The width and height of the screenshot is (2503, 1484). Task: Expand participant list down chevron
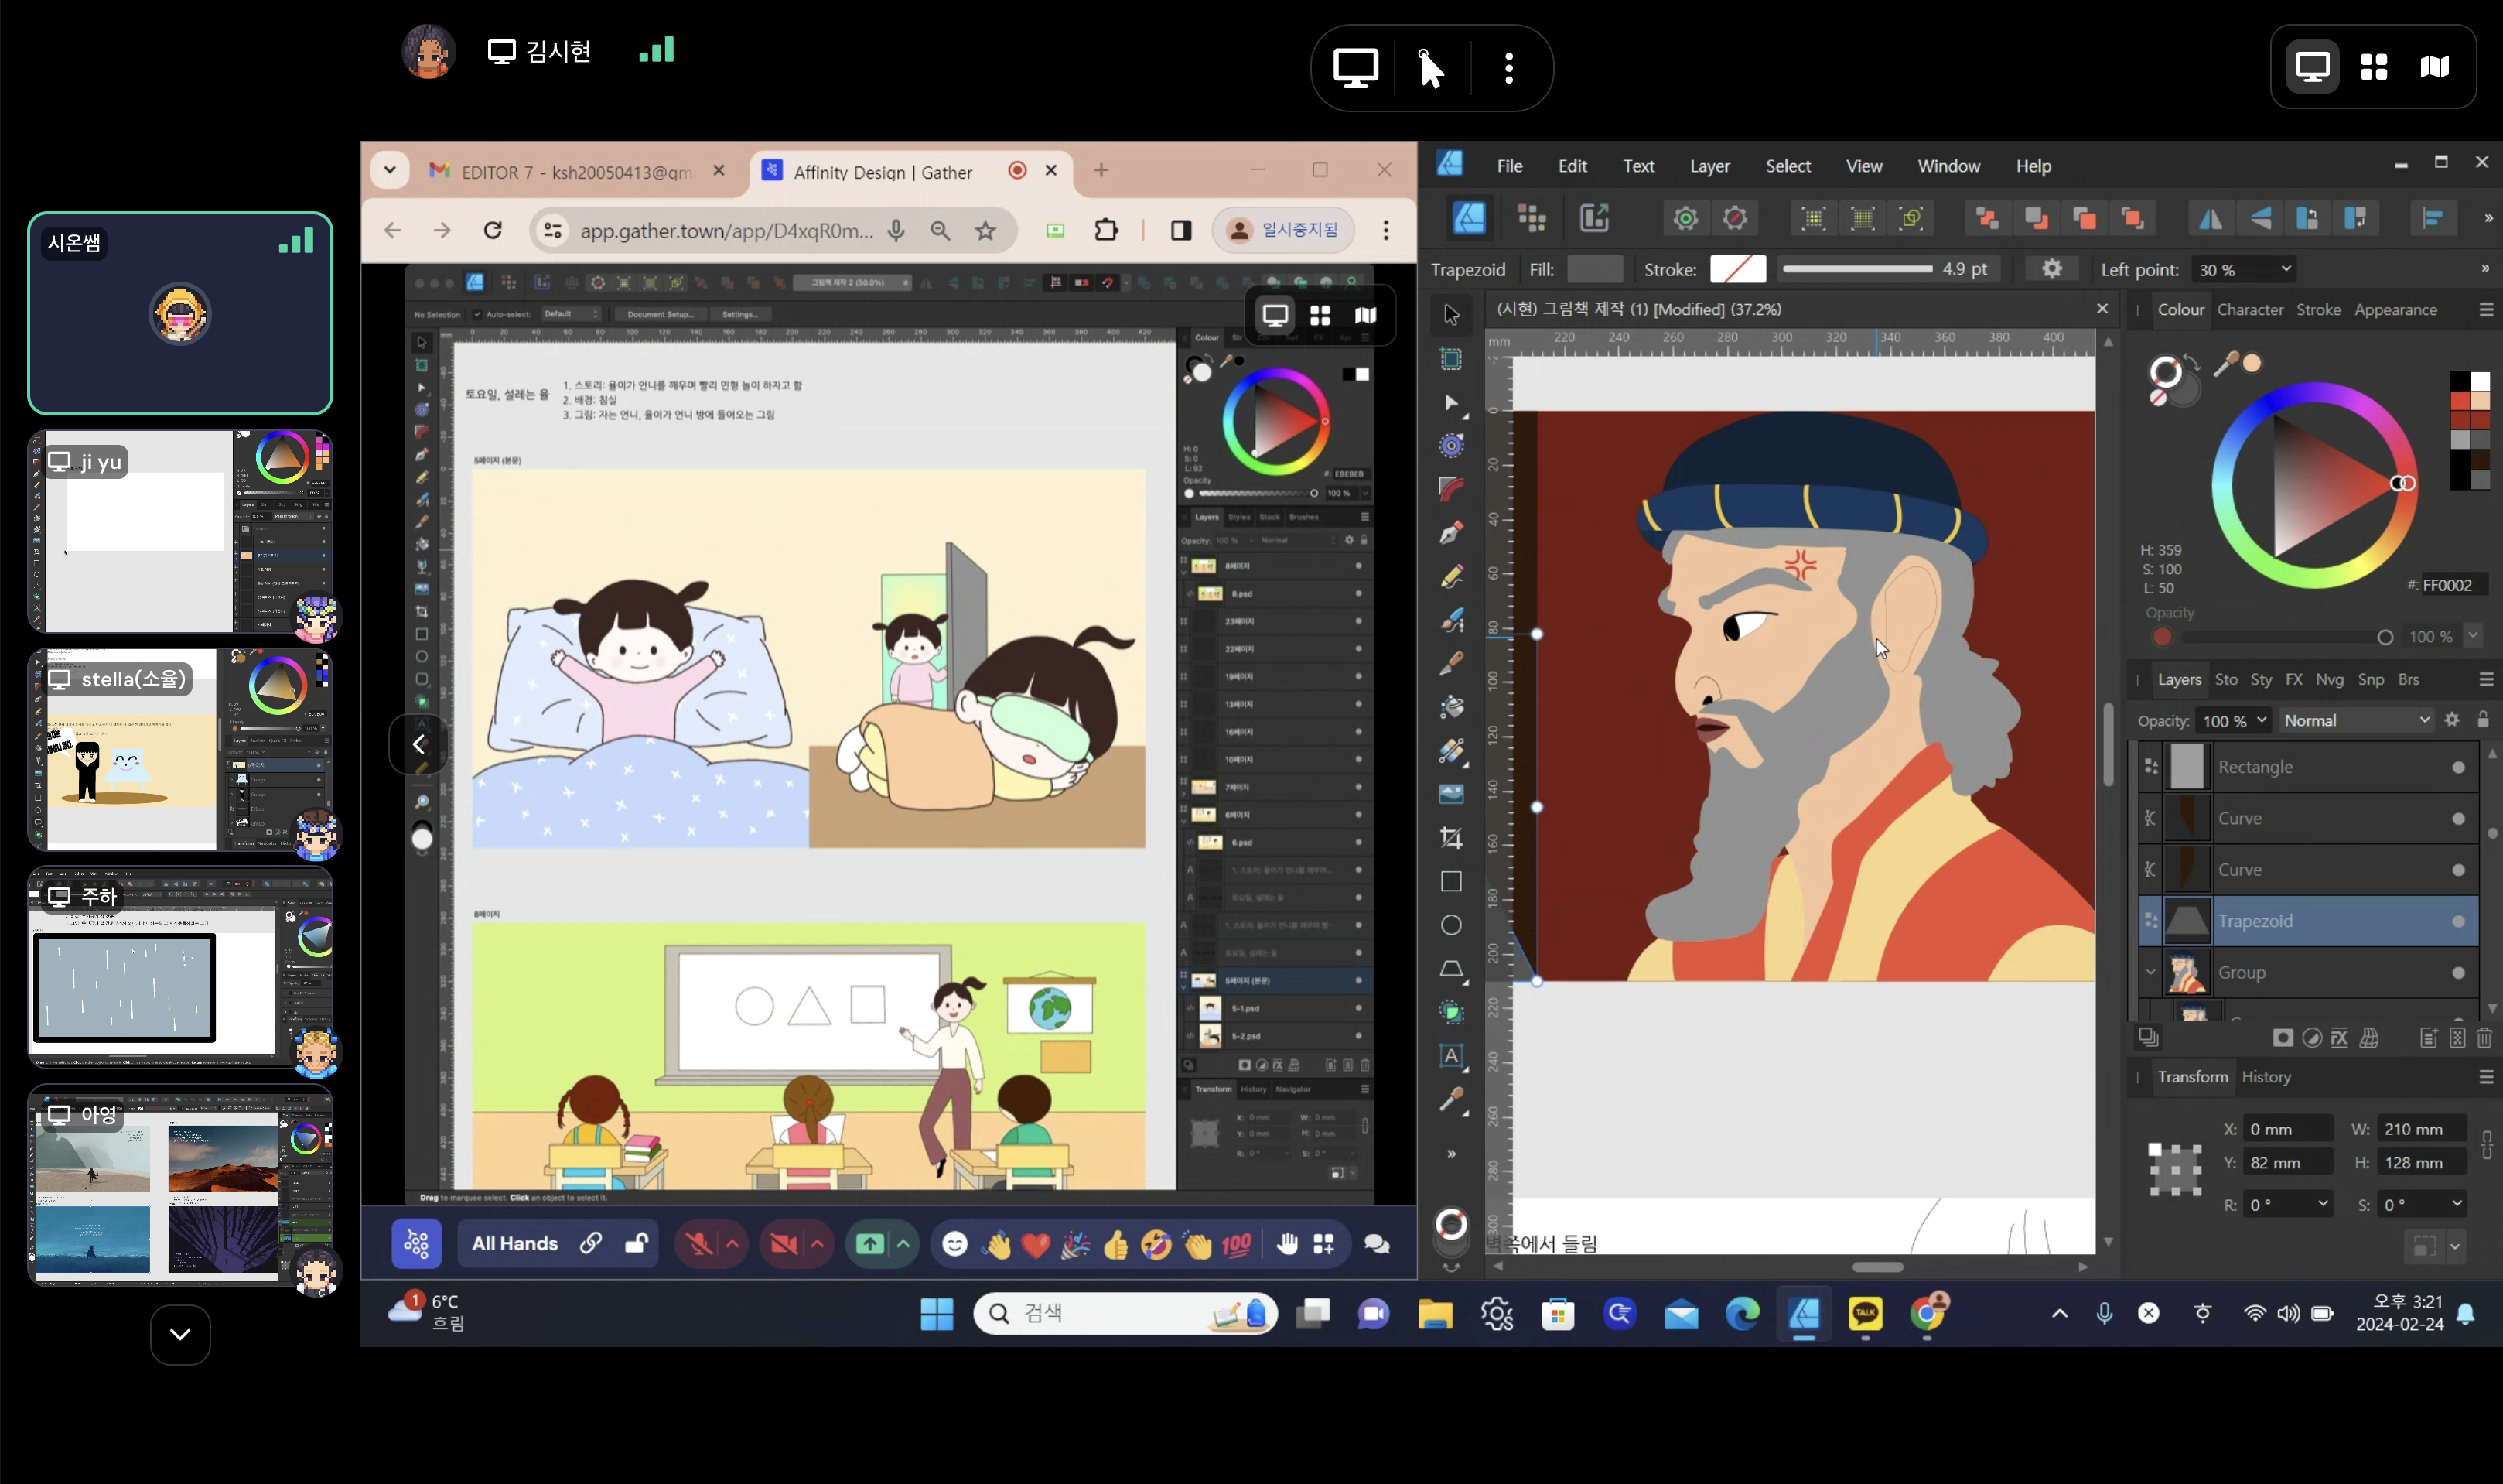[180, 1334]
